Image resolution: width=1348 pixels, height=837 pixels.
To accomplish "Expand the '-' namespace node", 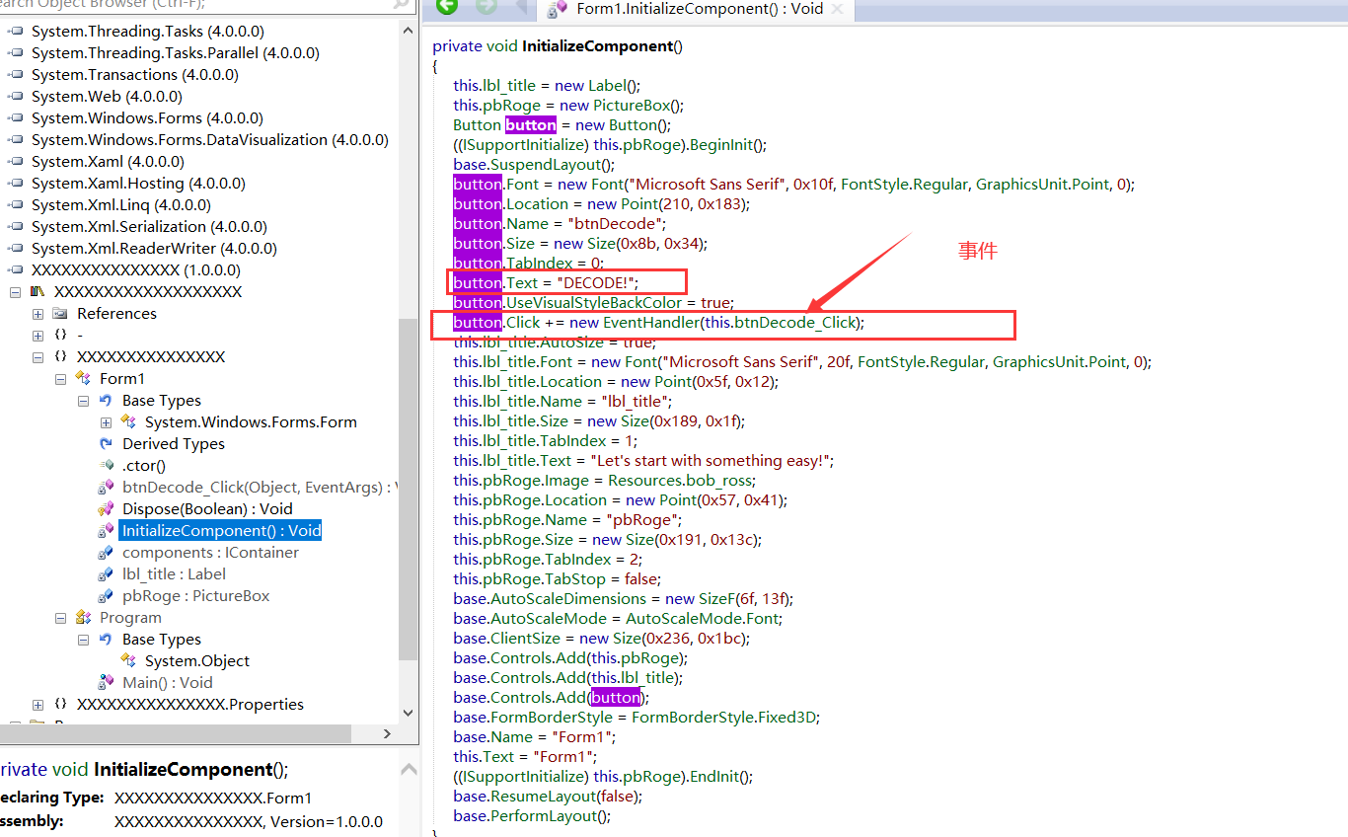I will [37, 336].
